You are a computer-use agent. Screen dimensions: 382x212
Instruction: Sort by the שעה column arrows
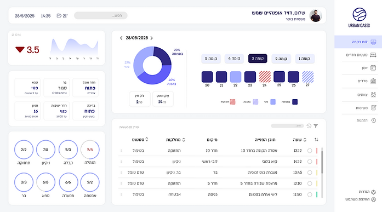point(305,140)
